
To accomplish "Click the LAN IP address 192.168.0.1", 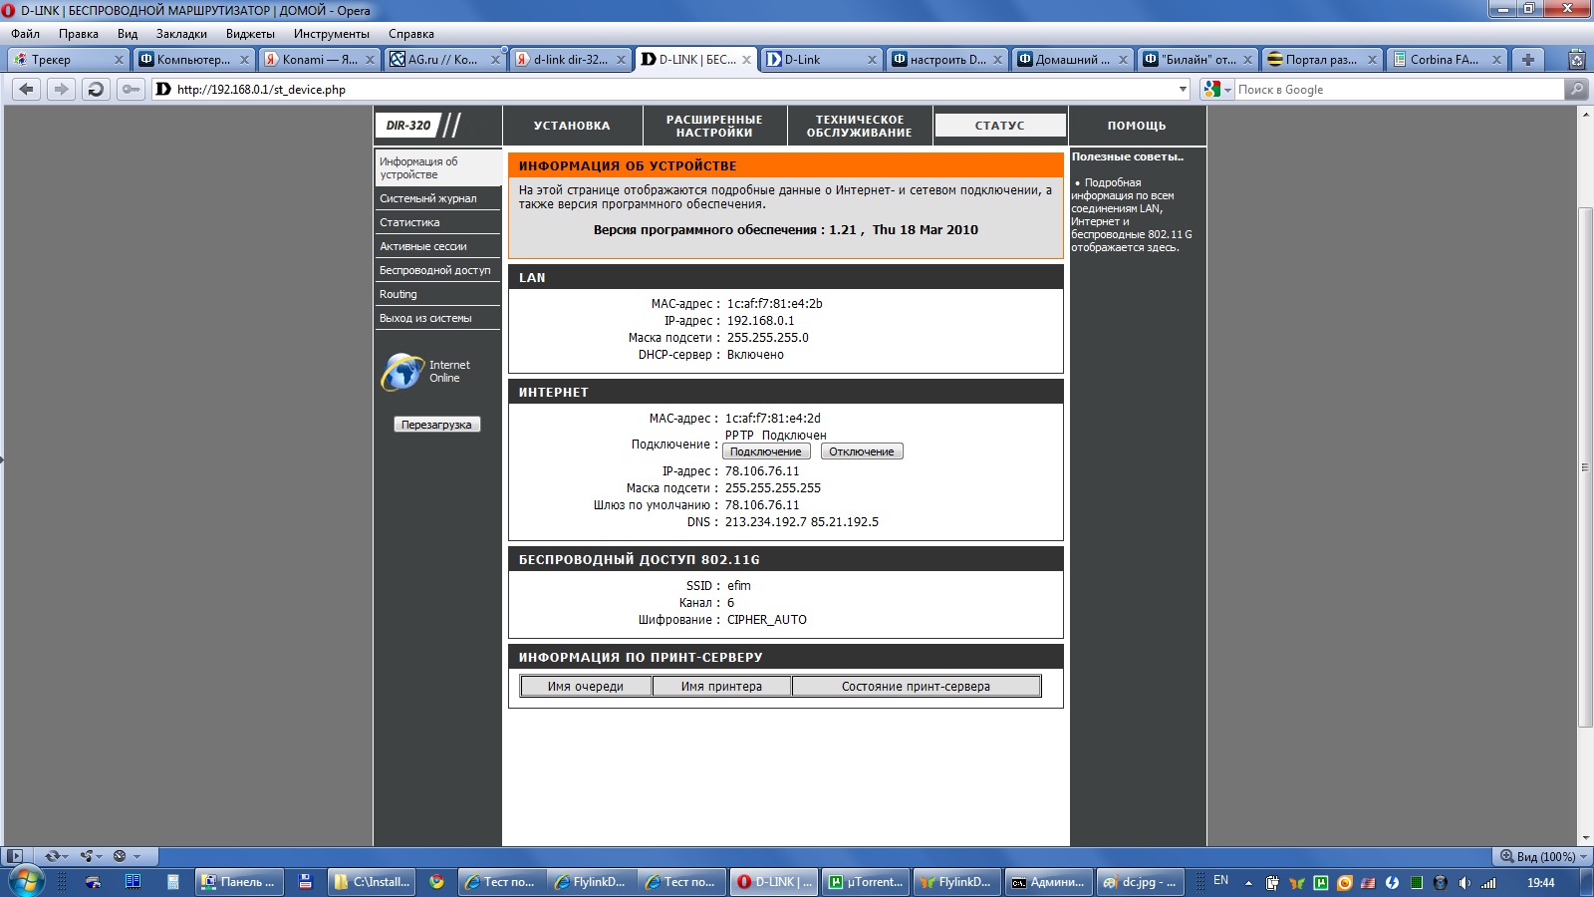I will pos(761,321).
